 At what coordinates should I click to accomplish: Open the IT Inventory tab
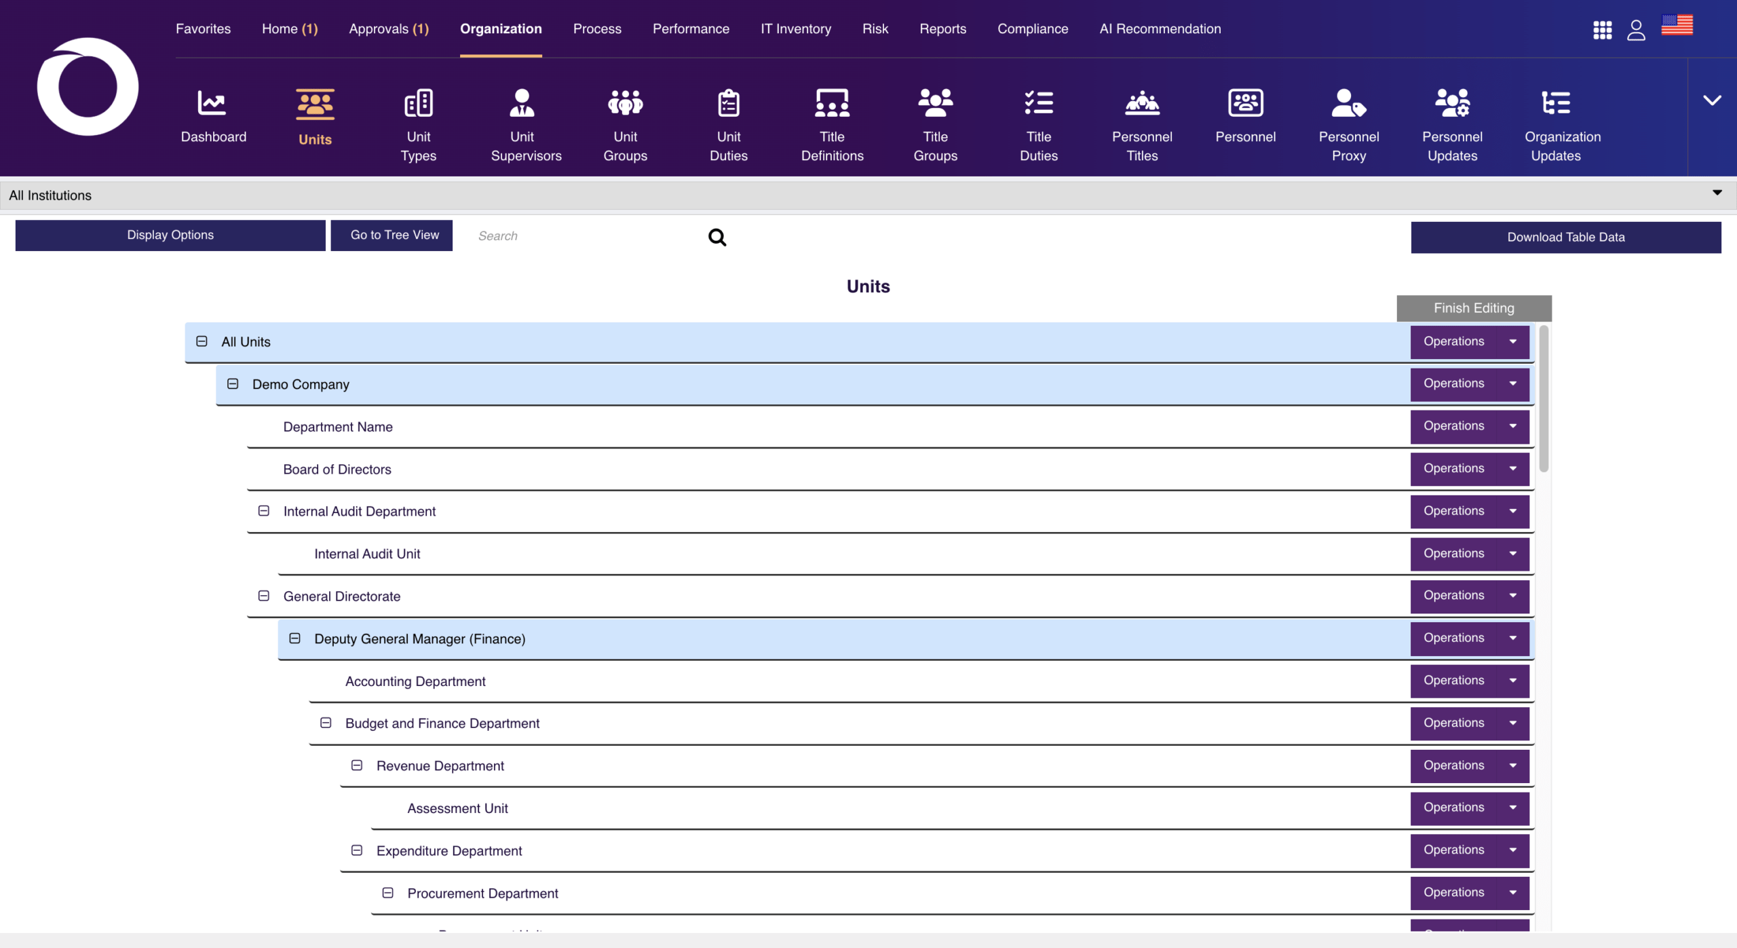coord(796,29)
